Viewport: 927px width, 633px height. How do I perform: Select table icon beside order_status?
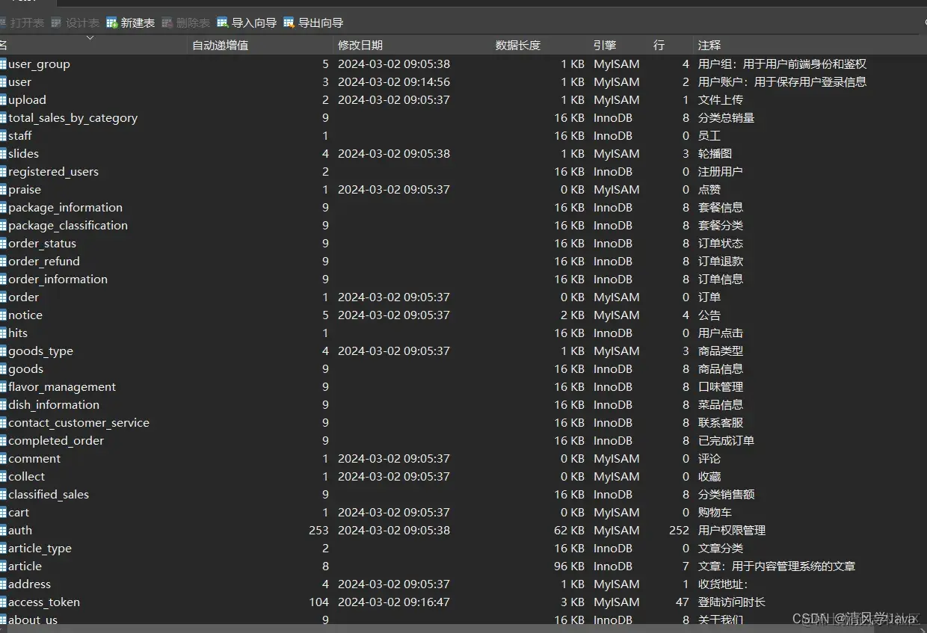3,244
